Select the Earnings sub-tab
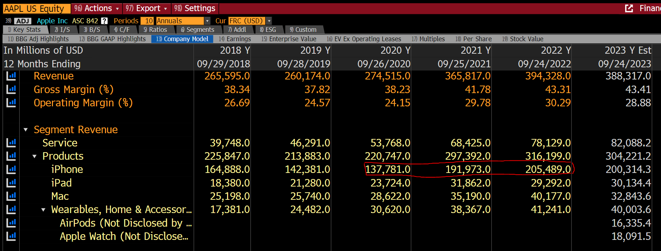 click(235, 39)
